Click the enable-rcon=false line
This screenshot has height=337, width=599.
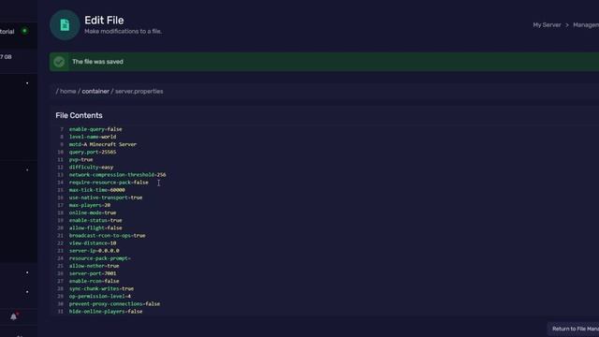[94, 281]
